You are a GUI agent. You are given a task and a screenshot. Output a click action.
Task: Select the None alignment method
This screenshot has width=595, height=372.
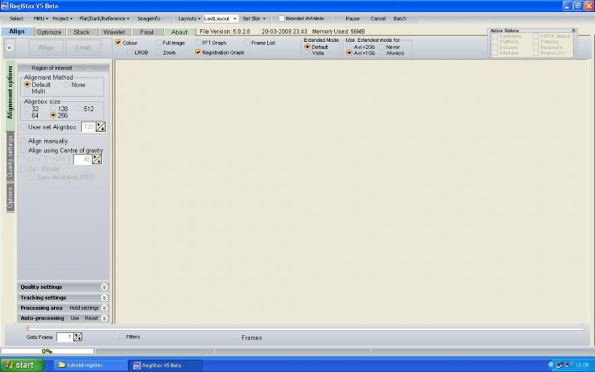pyautogui.click(x=67, y=85)
